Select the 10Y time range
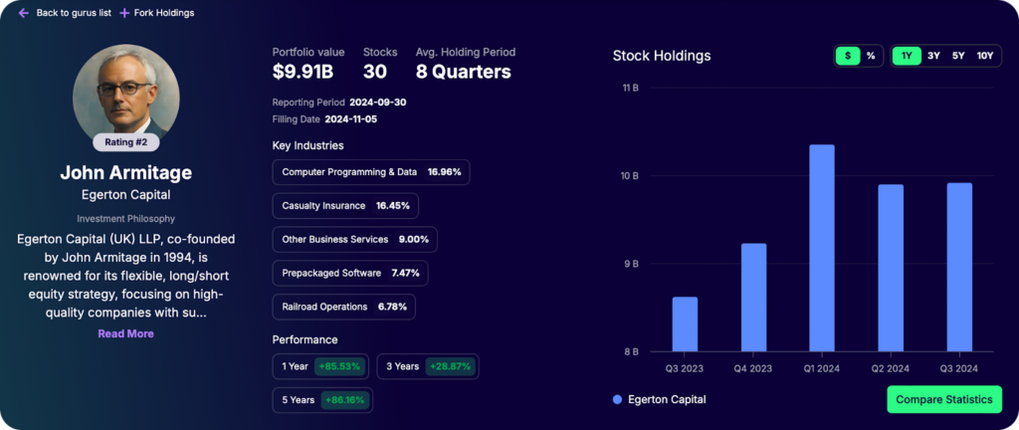Screen dimensions: 1019x430 pyautogui.click(x=985, y=56)
